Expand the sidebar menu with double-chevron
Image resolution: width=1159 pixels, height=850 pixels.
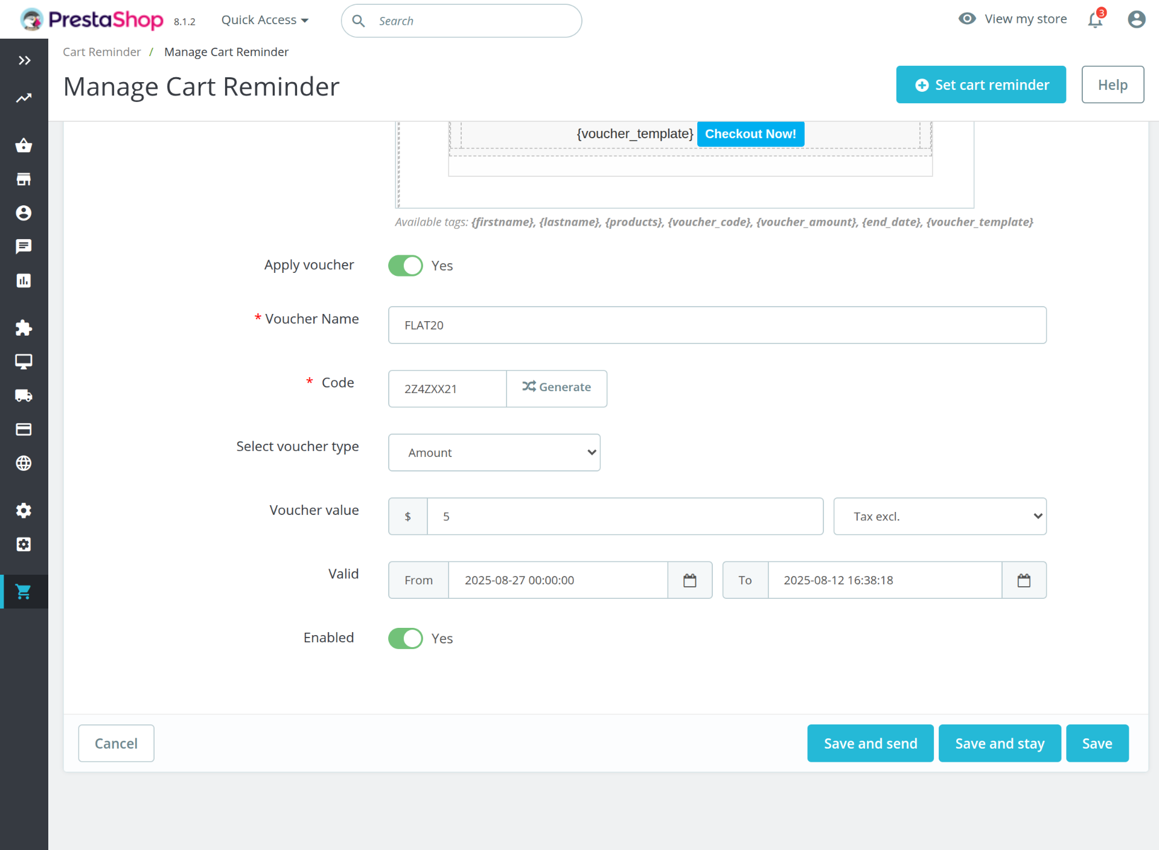coord(24,60)
